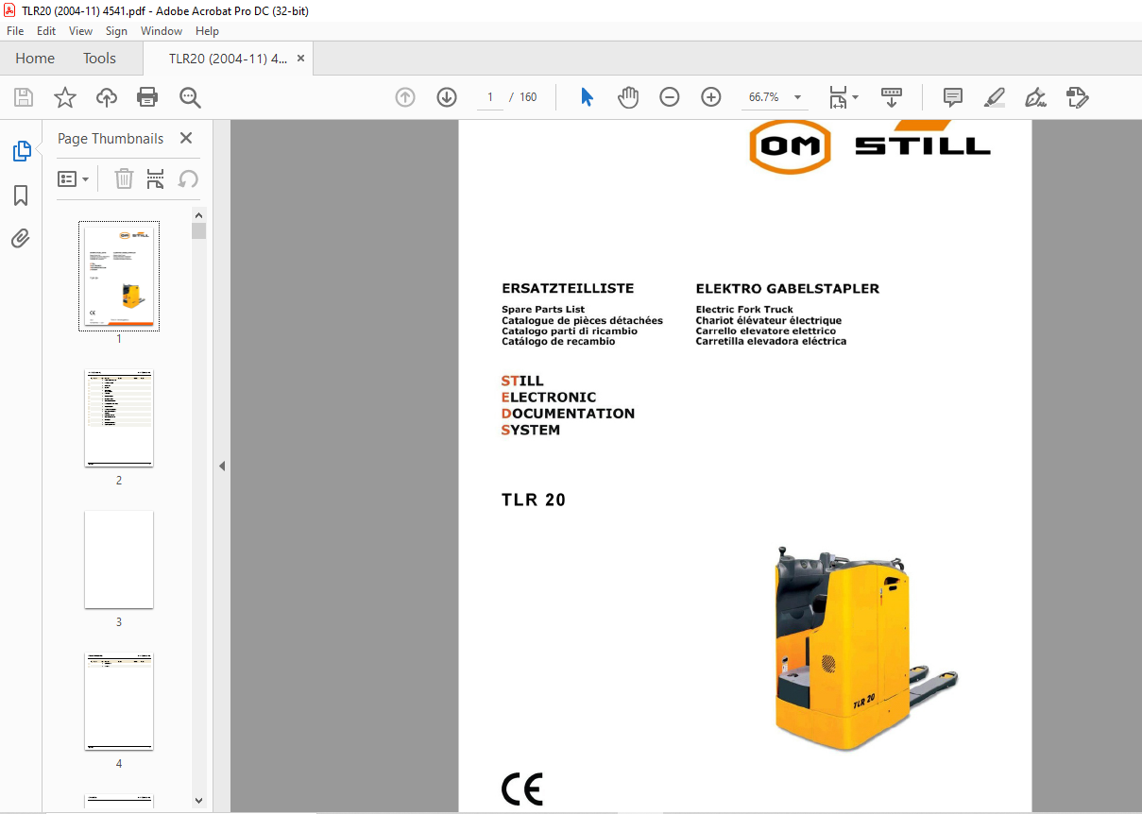Expand the fit page options arrow
Screen dimensions: 1142x814
coord(855,97)
